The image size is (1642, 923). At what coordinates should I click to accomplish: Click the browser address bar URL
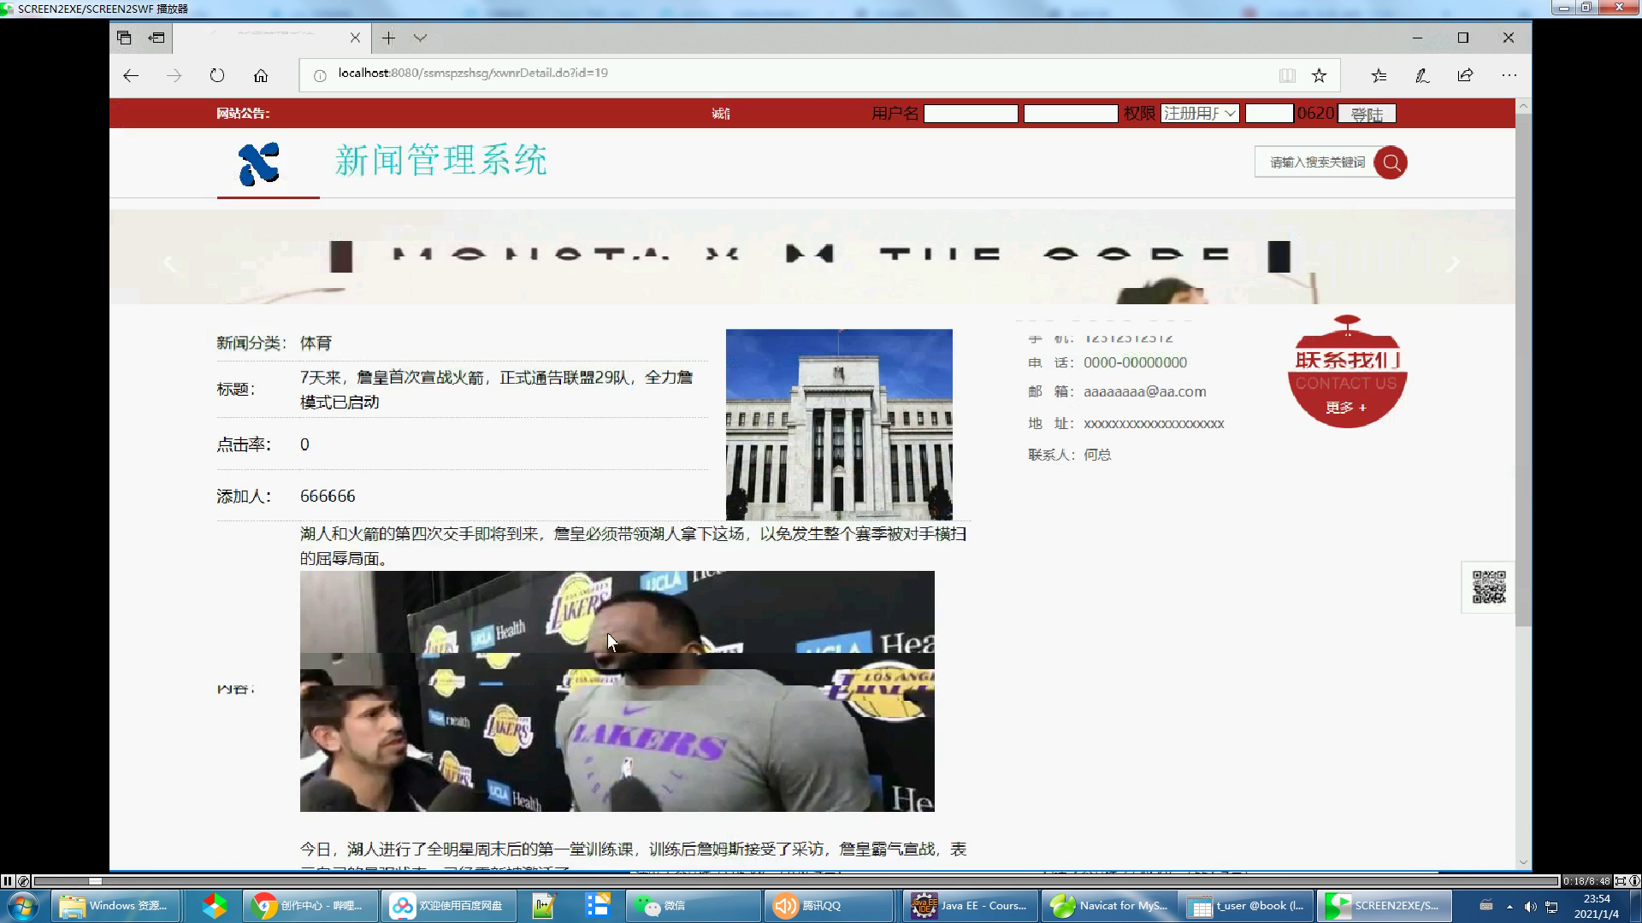(473, 73)
